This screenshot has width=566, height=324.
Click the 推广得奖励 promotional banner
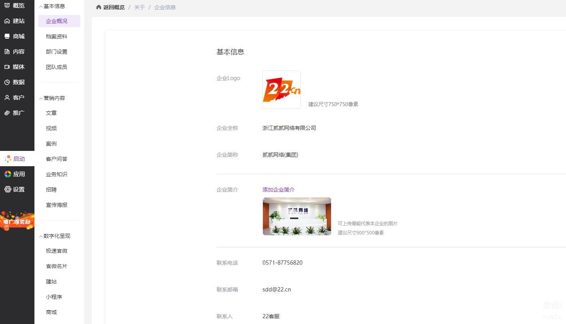17,221
